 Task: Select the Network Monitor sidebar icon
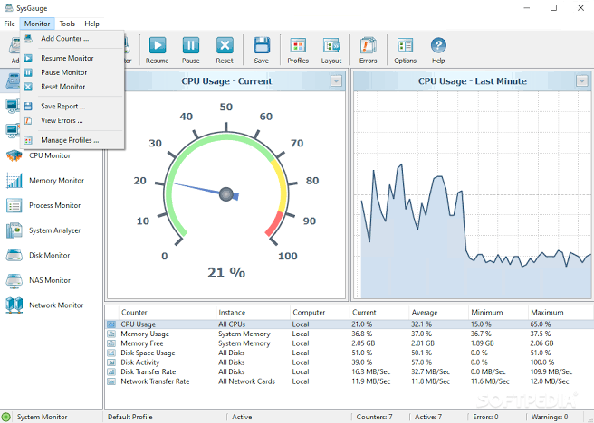pyautogui.click(x=14, y=305)
